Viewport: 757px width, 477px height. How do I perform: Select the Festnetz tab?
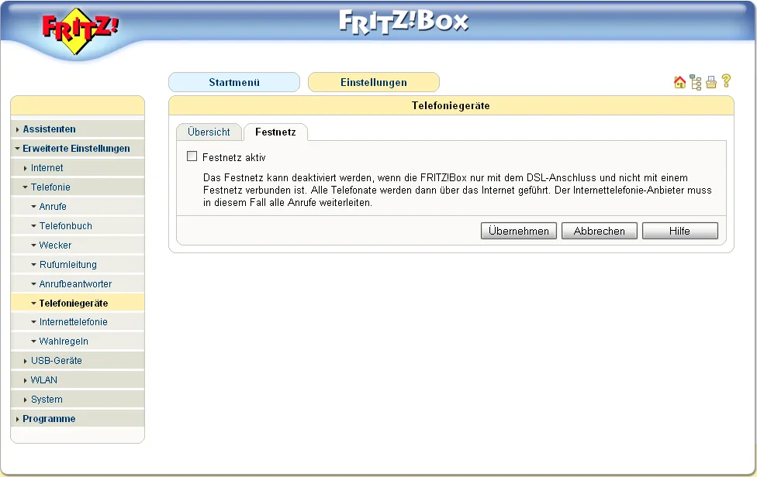click(275, 132)
